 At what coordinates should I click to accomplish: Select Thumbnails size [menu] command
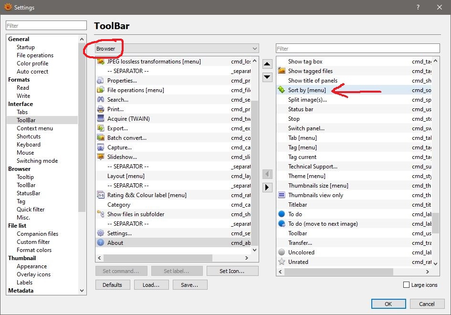point(354,186)
